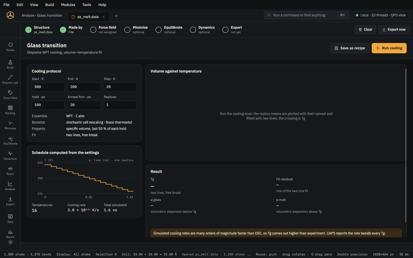The width and height of the screenshot is (413, 258).
Task: Open the Build menu
Action: 50,5
